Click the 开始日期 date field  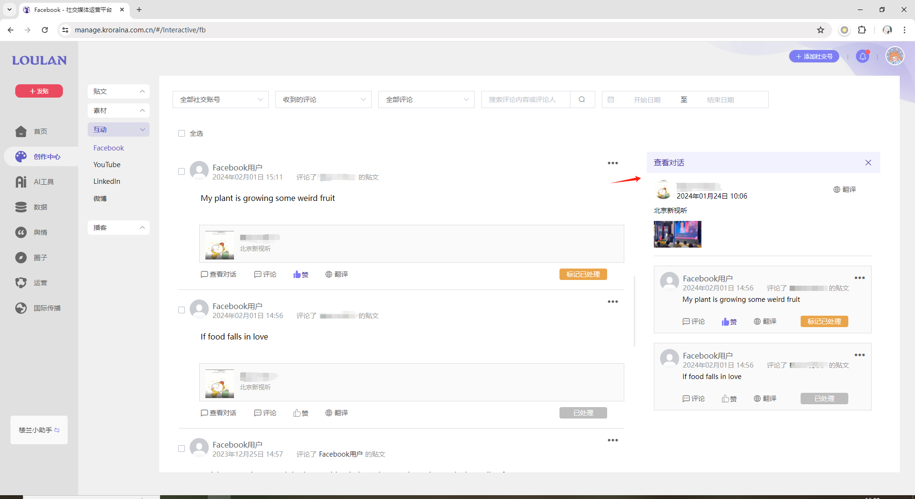[x=647, y=100]
